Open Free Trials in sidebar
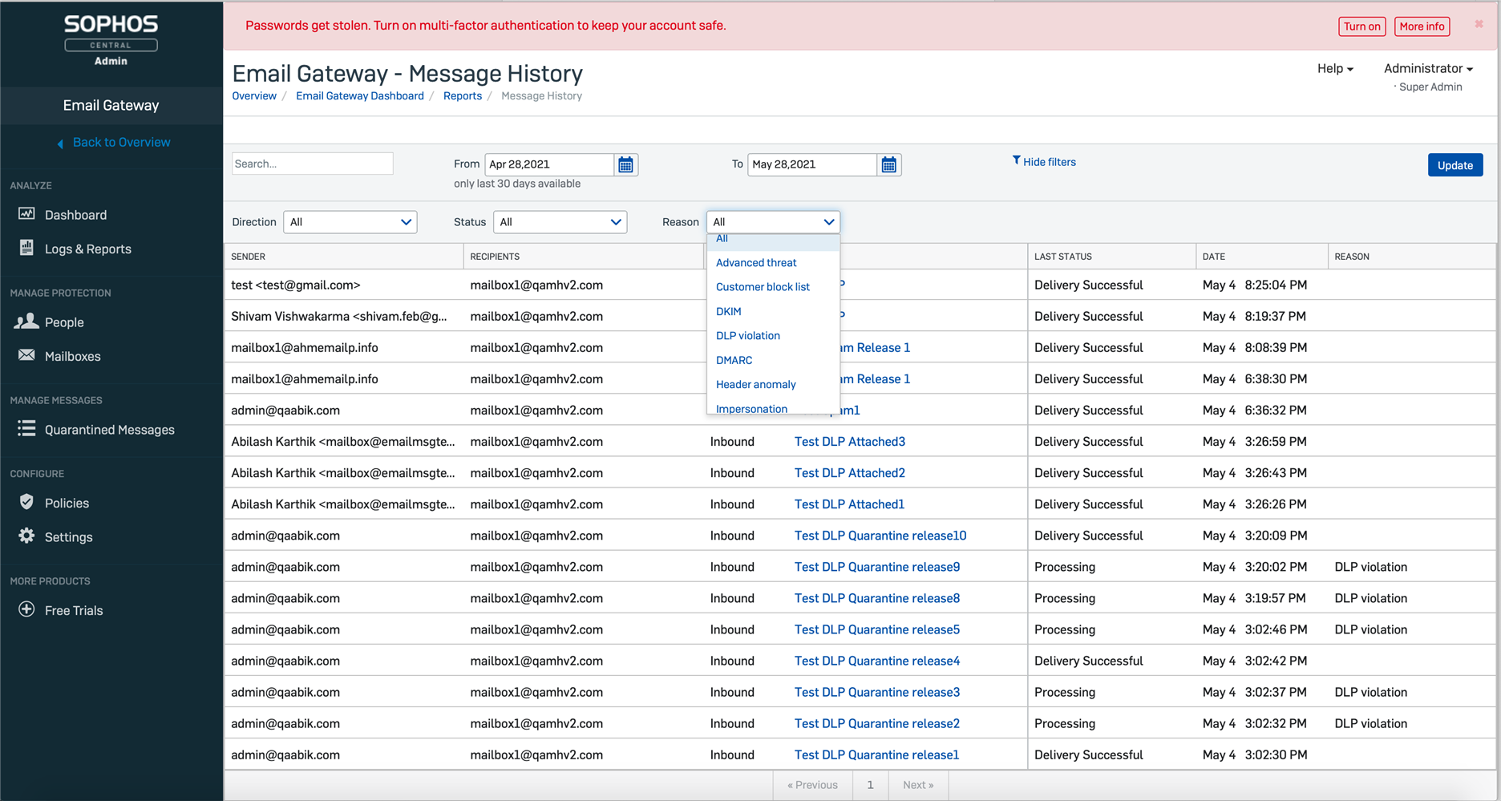The height and width of the screenshot is (801, 1501). [x=74, y=611]
